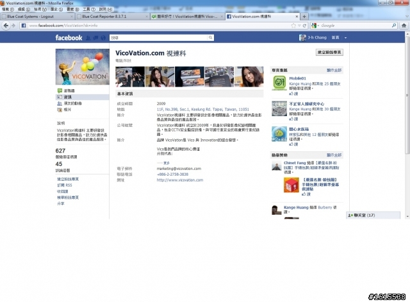Screen dimensions: 410x302
Task: Open the Edit menu (E)
Action: pos(24,9)
